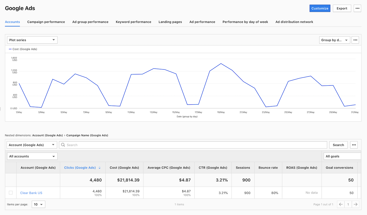This screenshot has height=215, width=367.
Task: Open the Group by day dropdown
Action: [335, 40]
